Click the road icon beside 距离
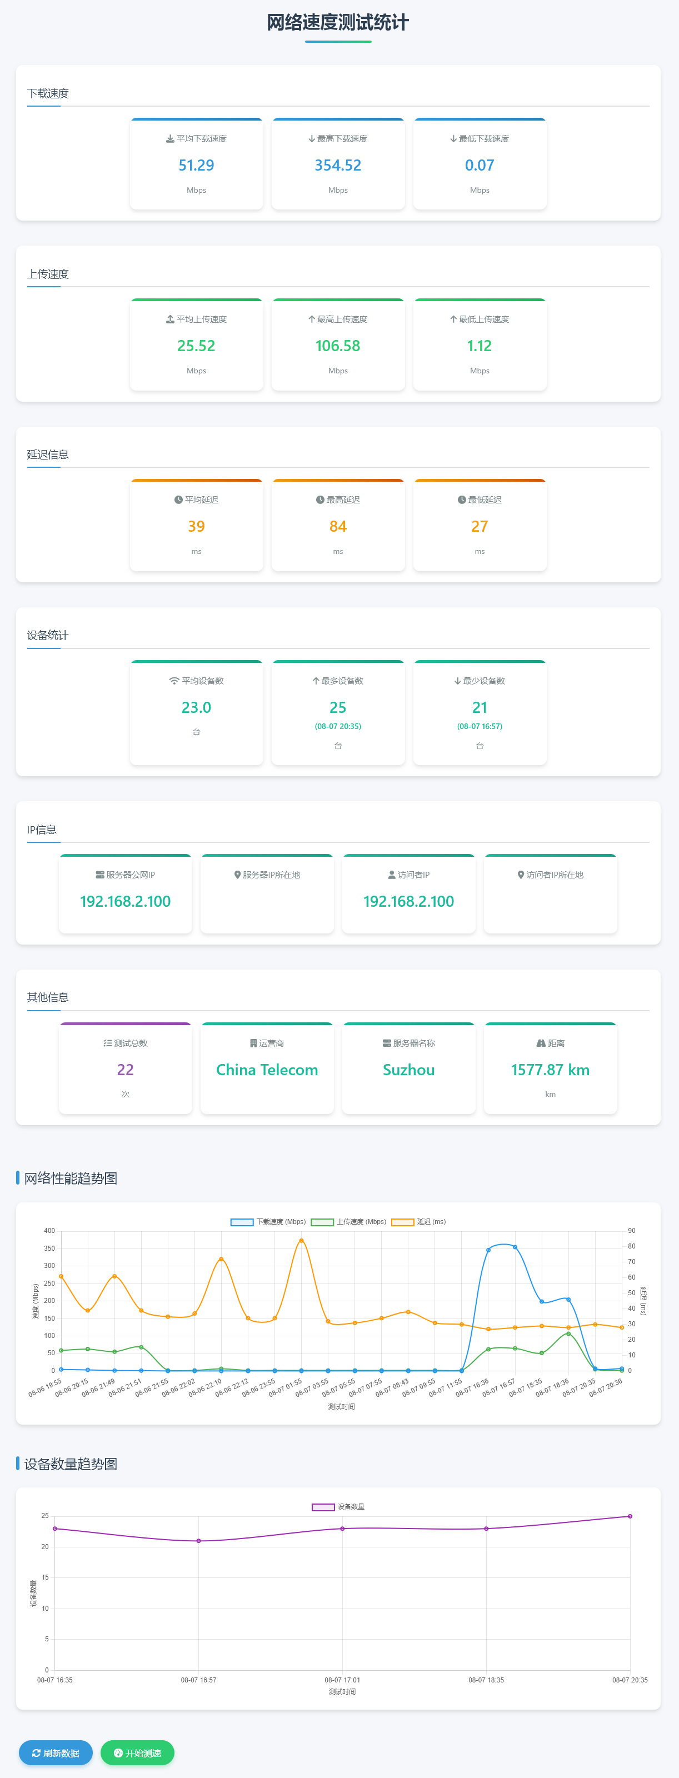Viewport: 679px width, 1778px height. point(541,1043)
